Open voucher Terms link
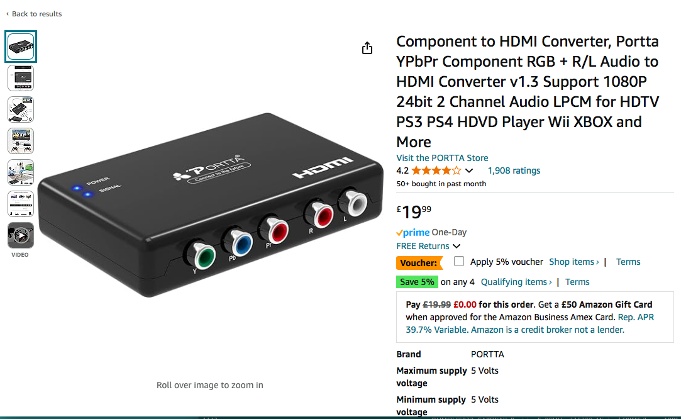Screen dimensions: 681x419 tap(628, 262)
